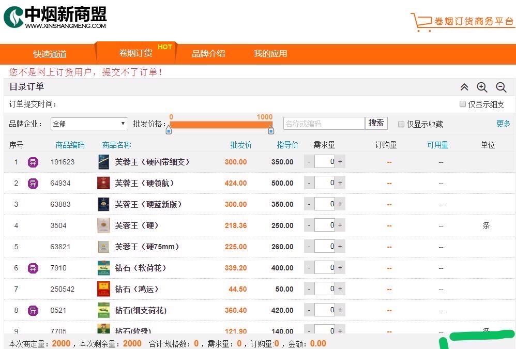Click the 异 badge for 钻石（软荷花）
Image resolution: width=516 pixels, height=349 pixels.
[33, 268]
